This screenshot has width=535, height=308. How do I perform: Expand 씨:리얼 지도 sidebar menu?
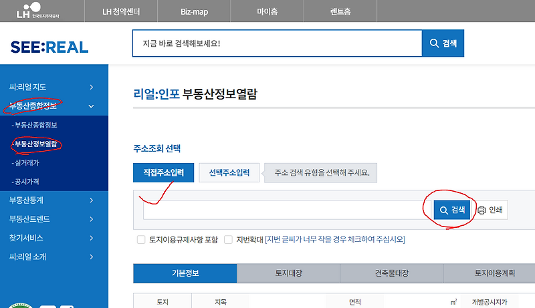coord(51,87)
